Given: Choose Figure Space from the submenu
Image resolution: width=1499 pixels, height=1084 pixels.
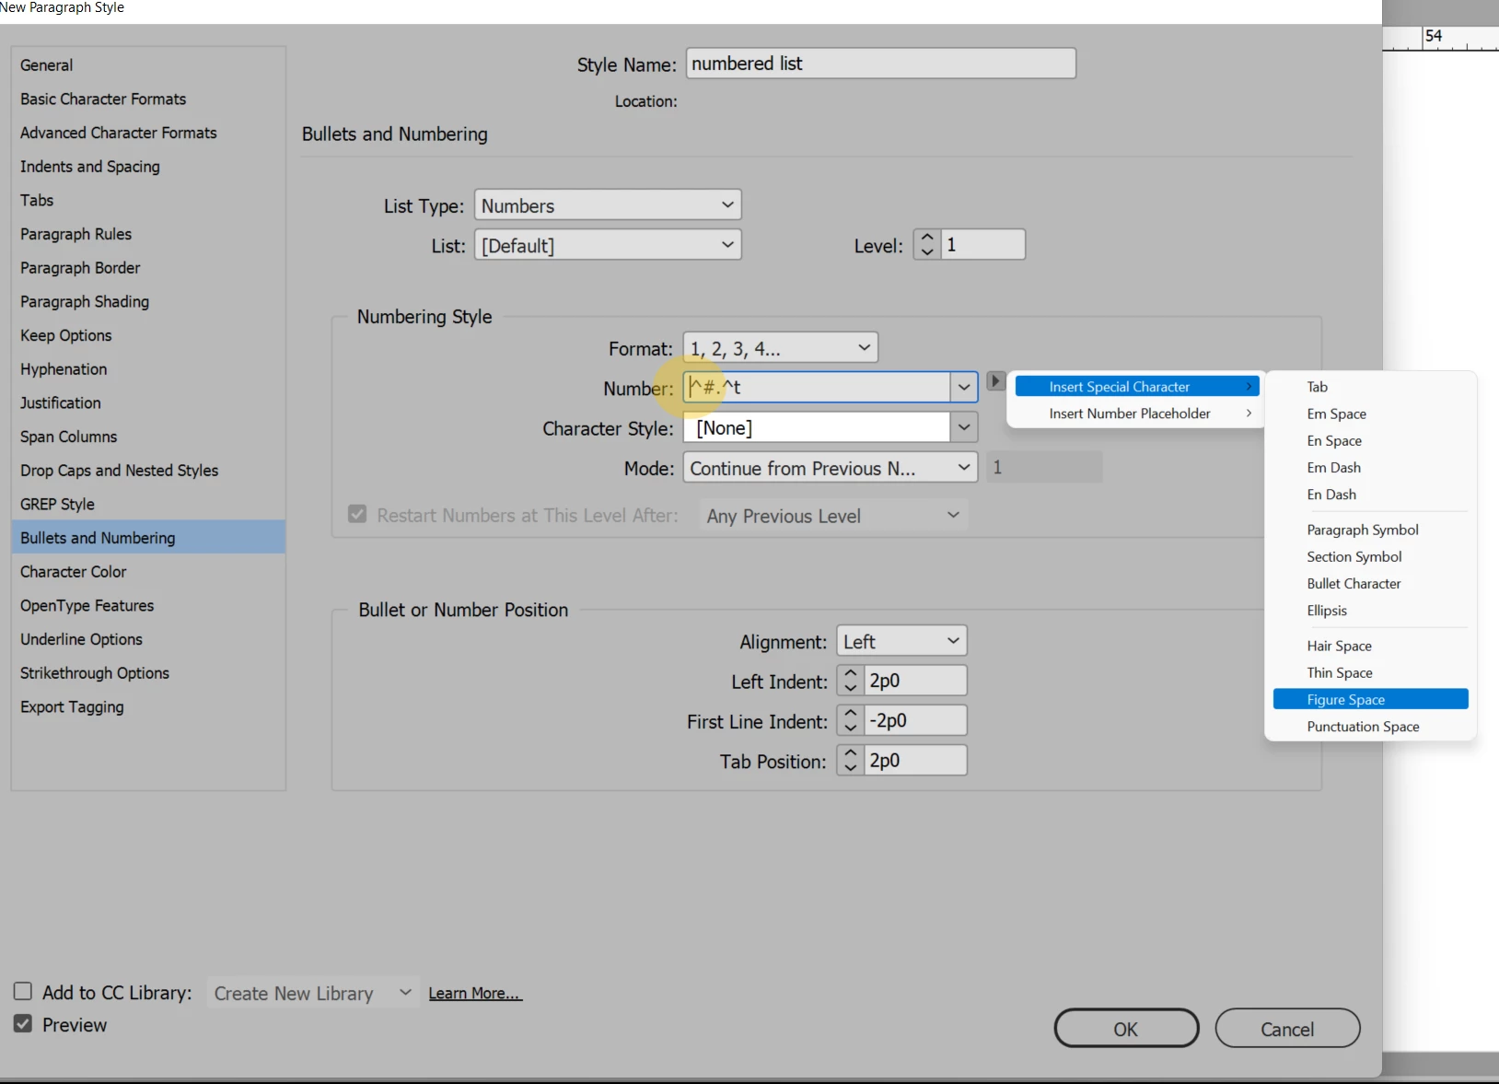Looking at the screenshot, I should (x=1370, y=699).
